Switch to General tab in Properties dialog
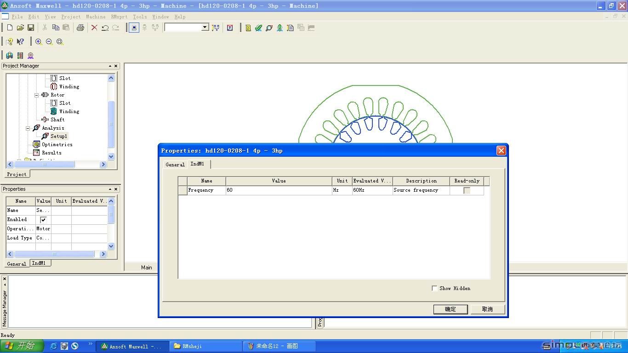Viewport: 628px width, 353px height. coord(175,165)
